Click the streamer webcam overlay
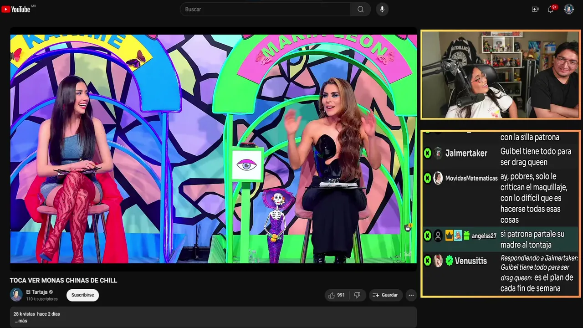The image size is (583, 328). [500, 75]
